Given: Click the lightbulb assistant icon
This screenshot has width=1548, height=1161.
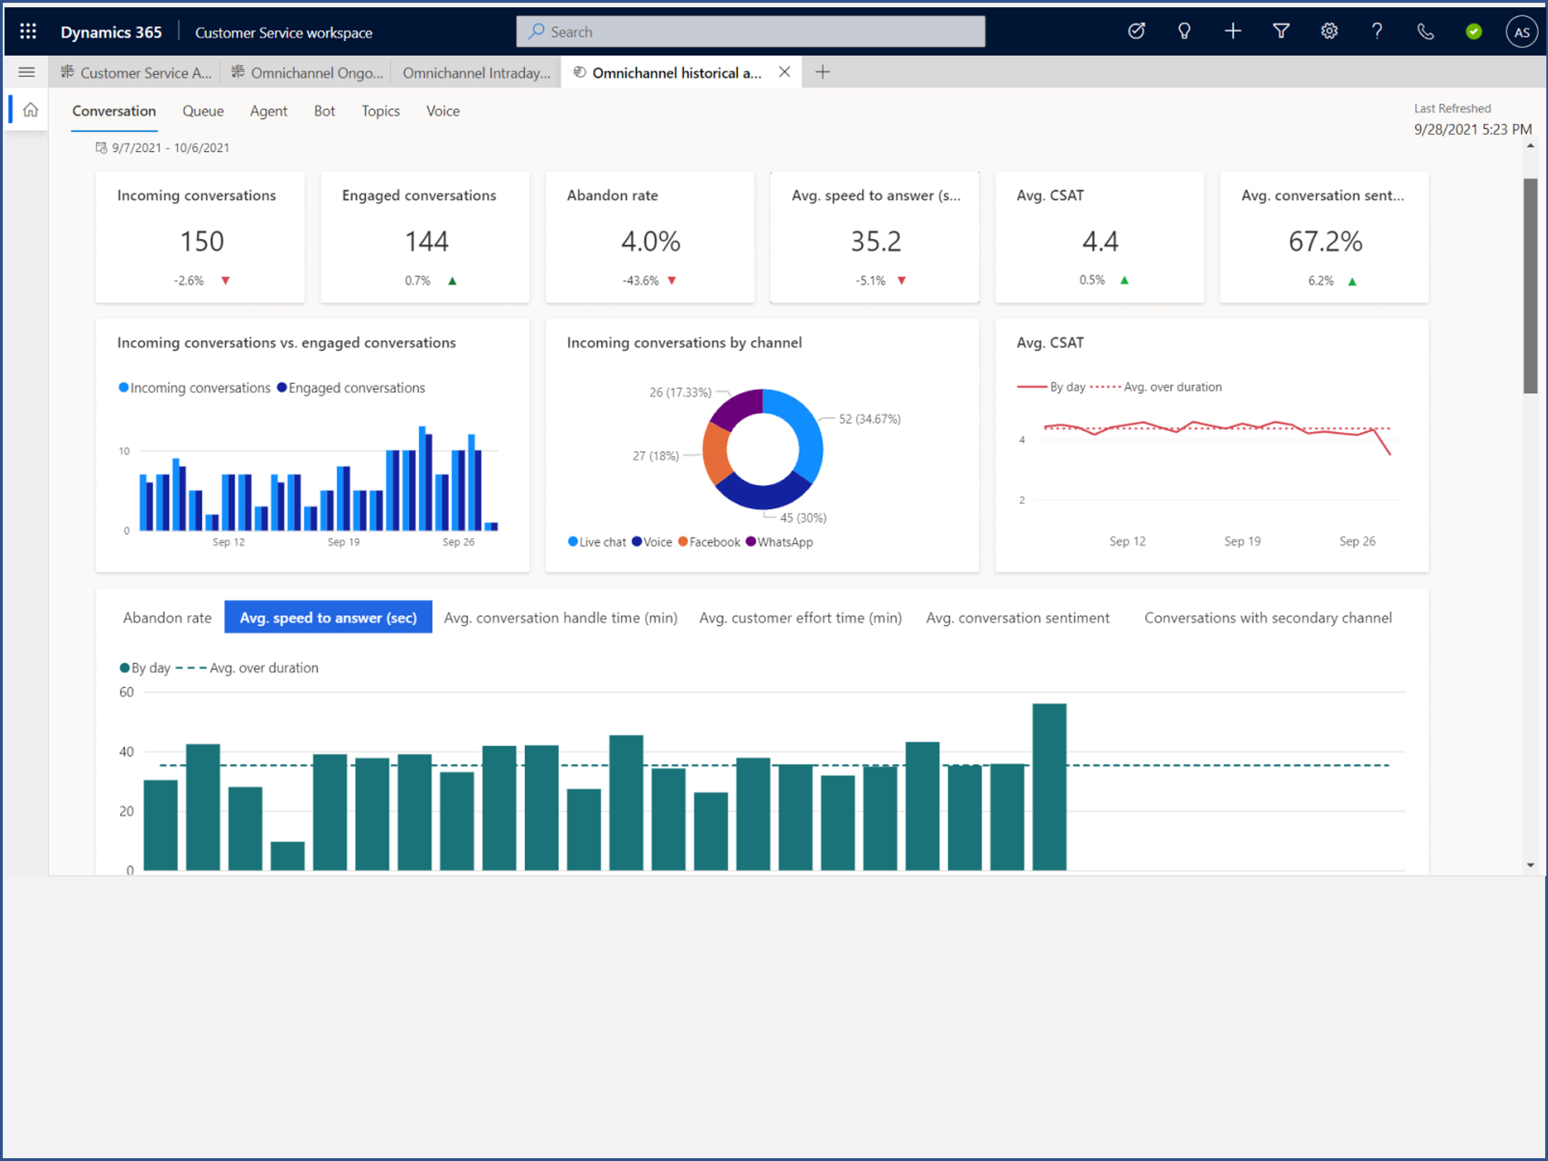Looking at the screenshot, I should click(x=1184, y=31).
